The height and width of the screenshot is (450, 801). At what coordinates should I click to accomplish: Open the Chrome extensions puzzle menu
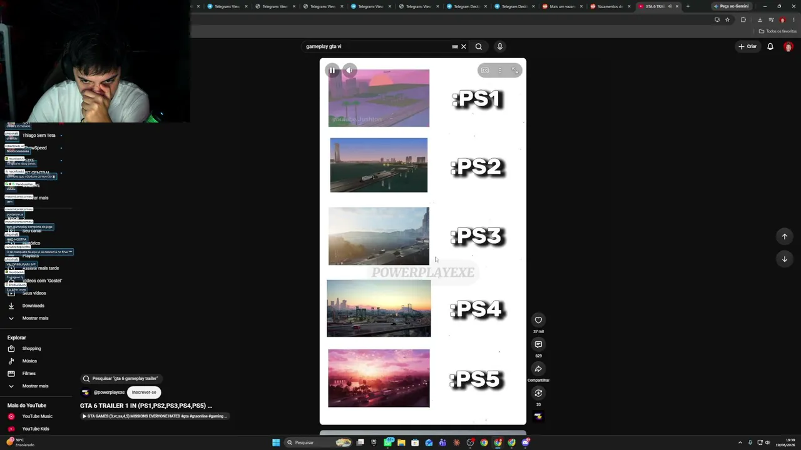tap(743, 20)
